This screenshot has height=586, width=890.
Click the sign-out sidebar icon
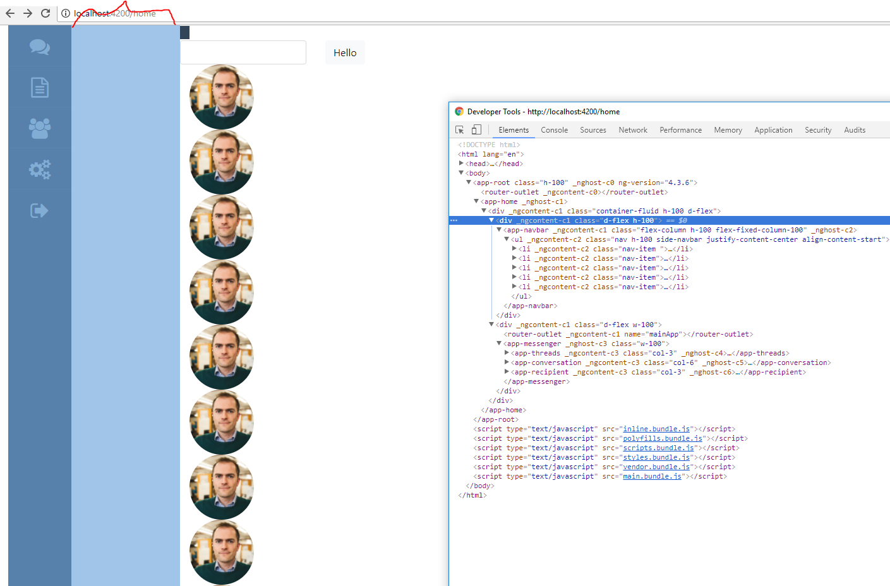click(x=40, y=210)
